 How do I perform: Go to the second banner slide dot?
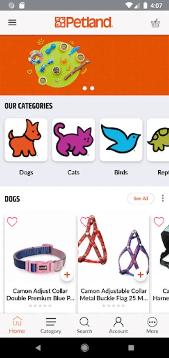92,88
